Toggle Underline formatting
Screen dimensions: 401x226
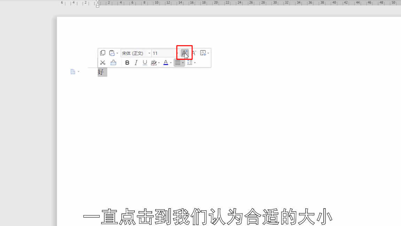[x=145, y=62]
